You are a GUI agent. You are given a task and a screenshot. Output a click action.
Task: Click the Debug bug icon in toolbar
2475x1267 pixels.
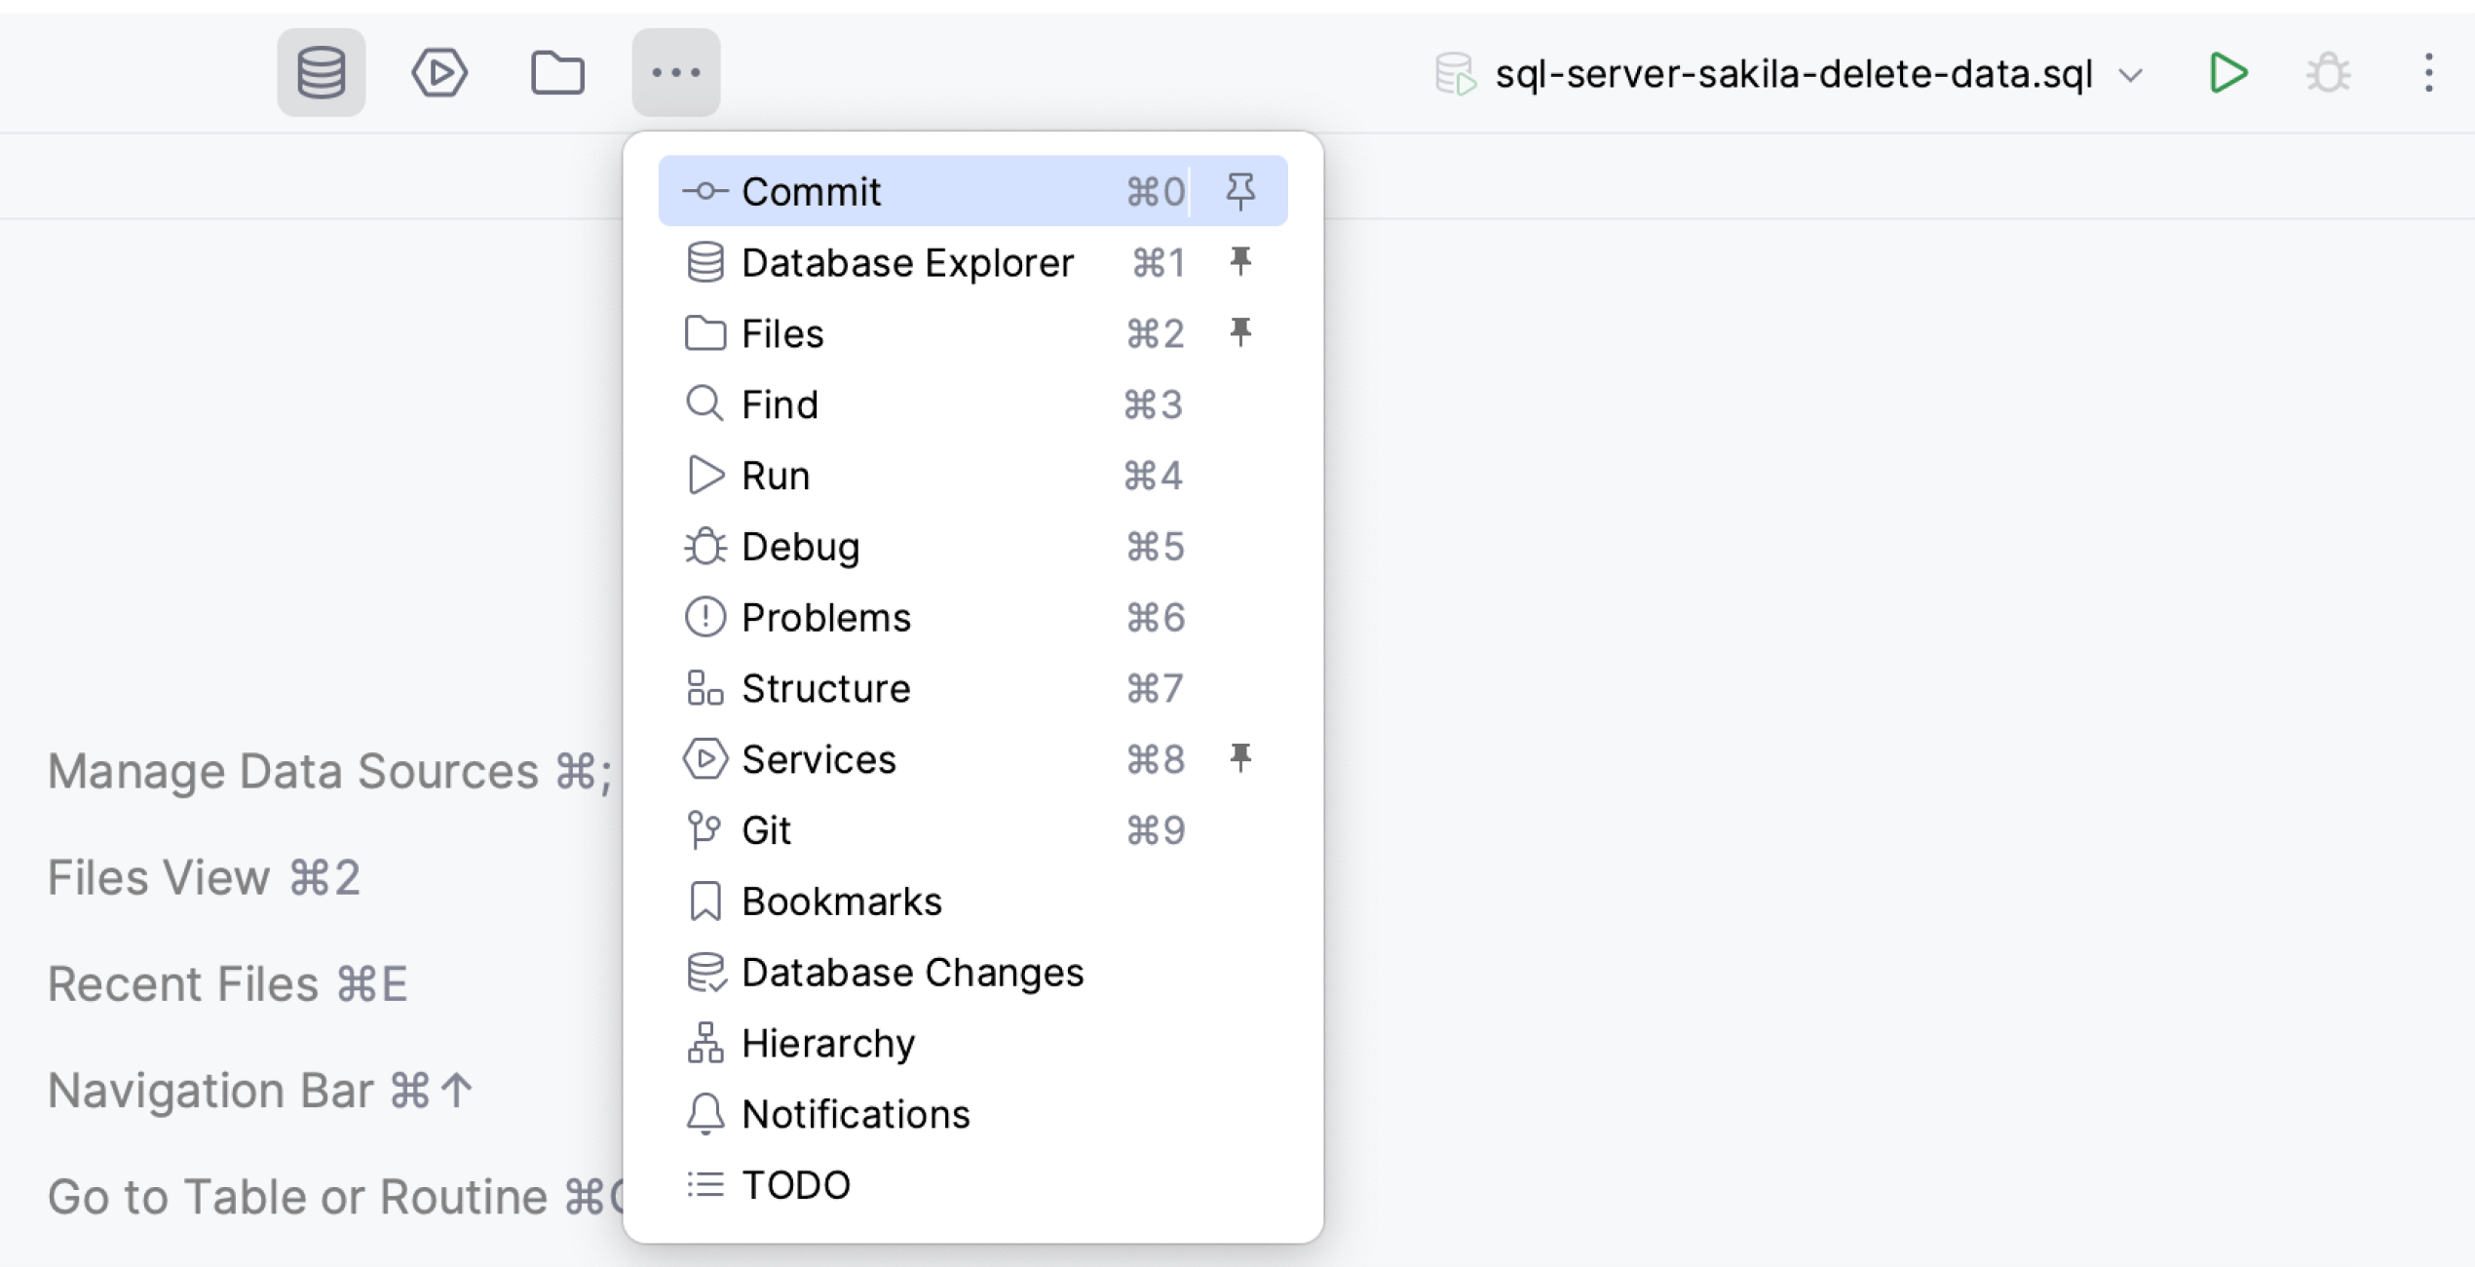2328,73
